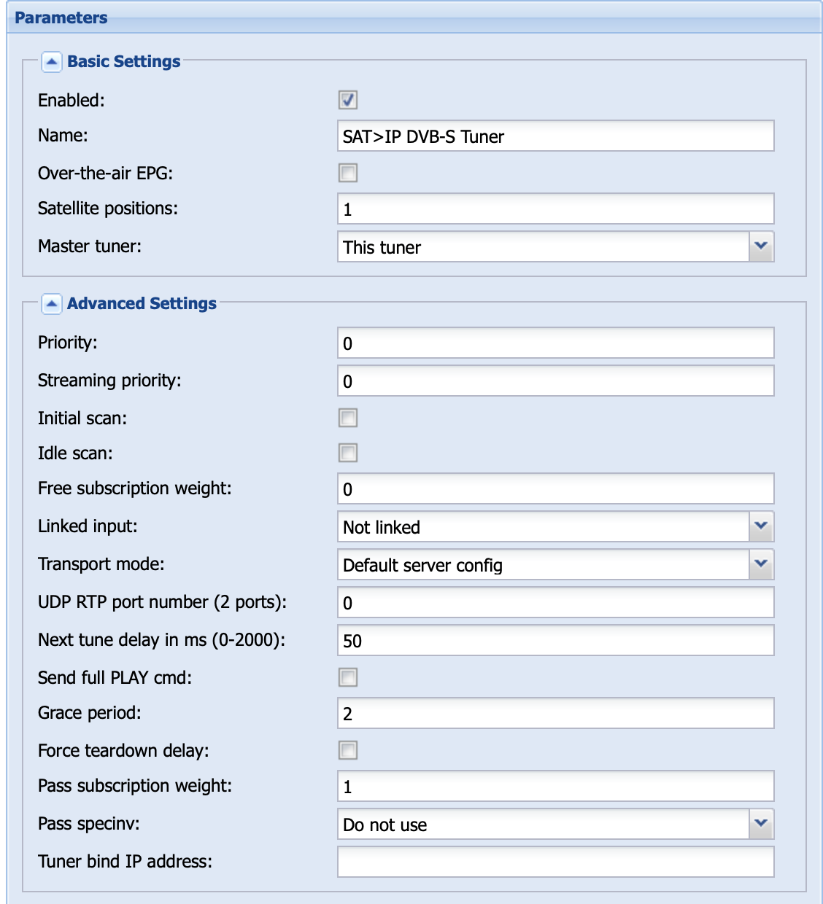Enable Over-the-air EPG checkbox

[x=348, y=173]
